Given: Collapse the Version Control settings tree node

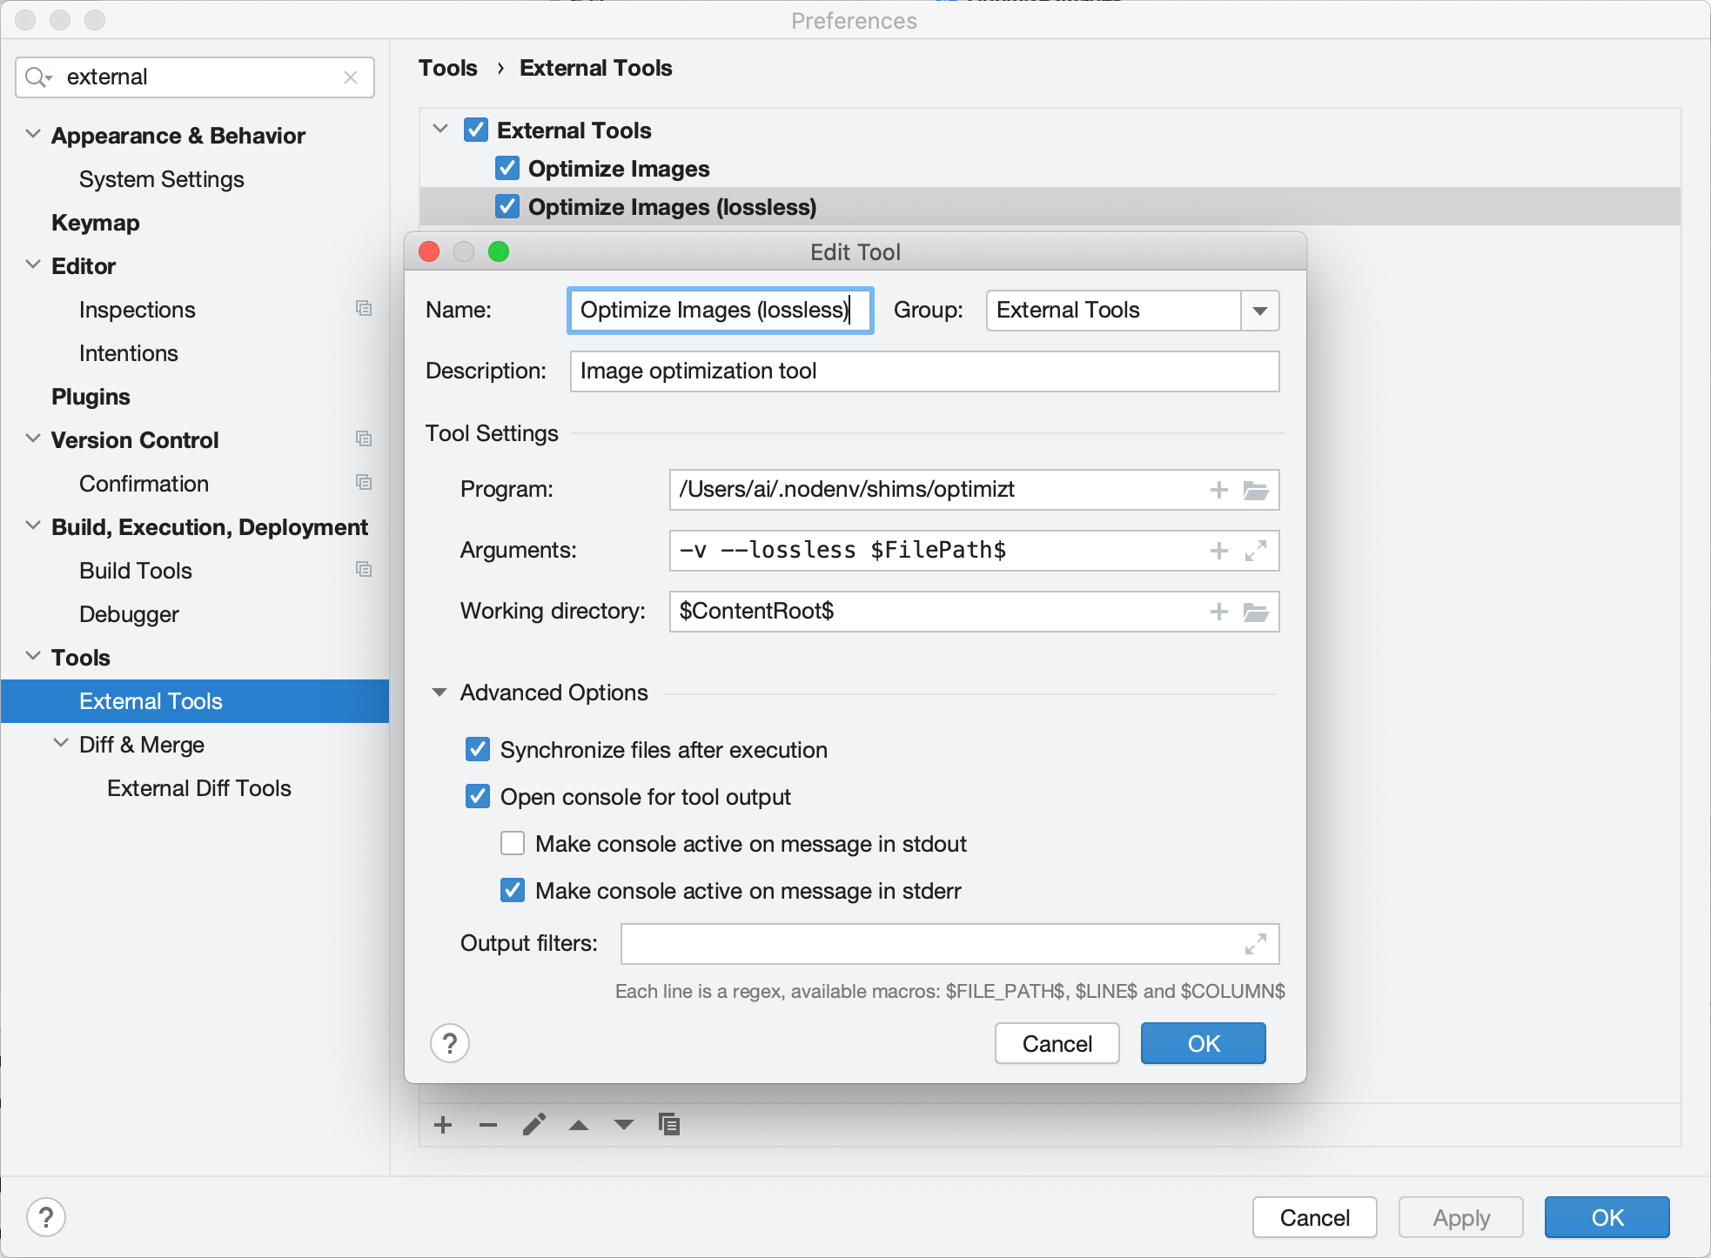Looking at the screenshot, I should click(x=33, y=439).
